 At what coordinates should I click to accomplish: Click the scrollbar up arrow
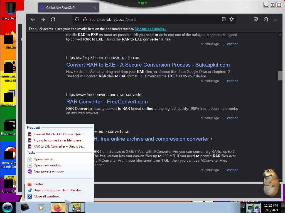click(280, 35)
